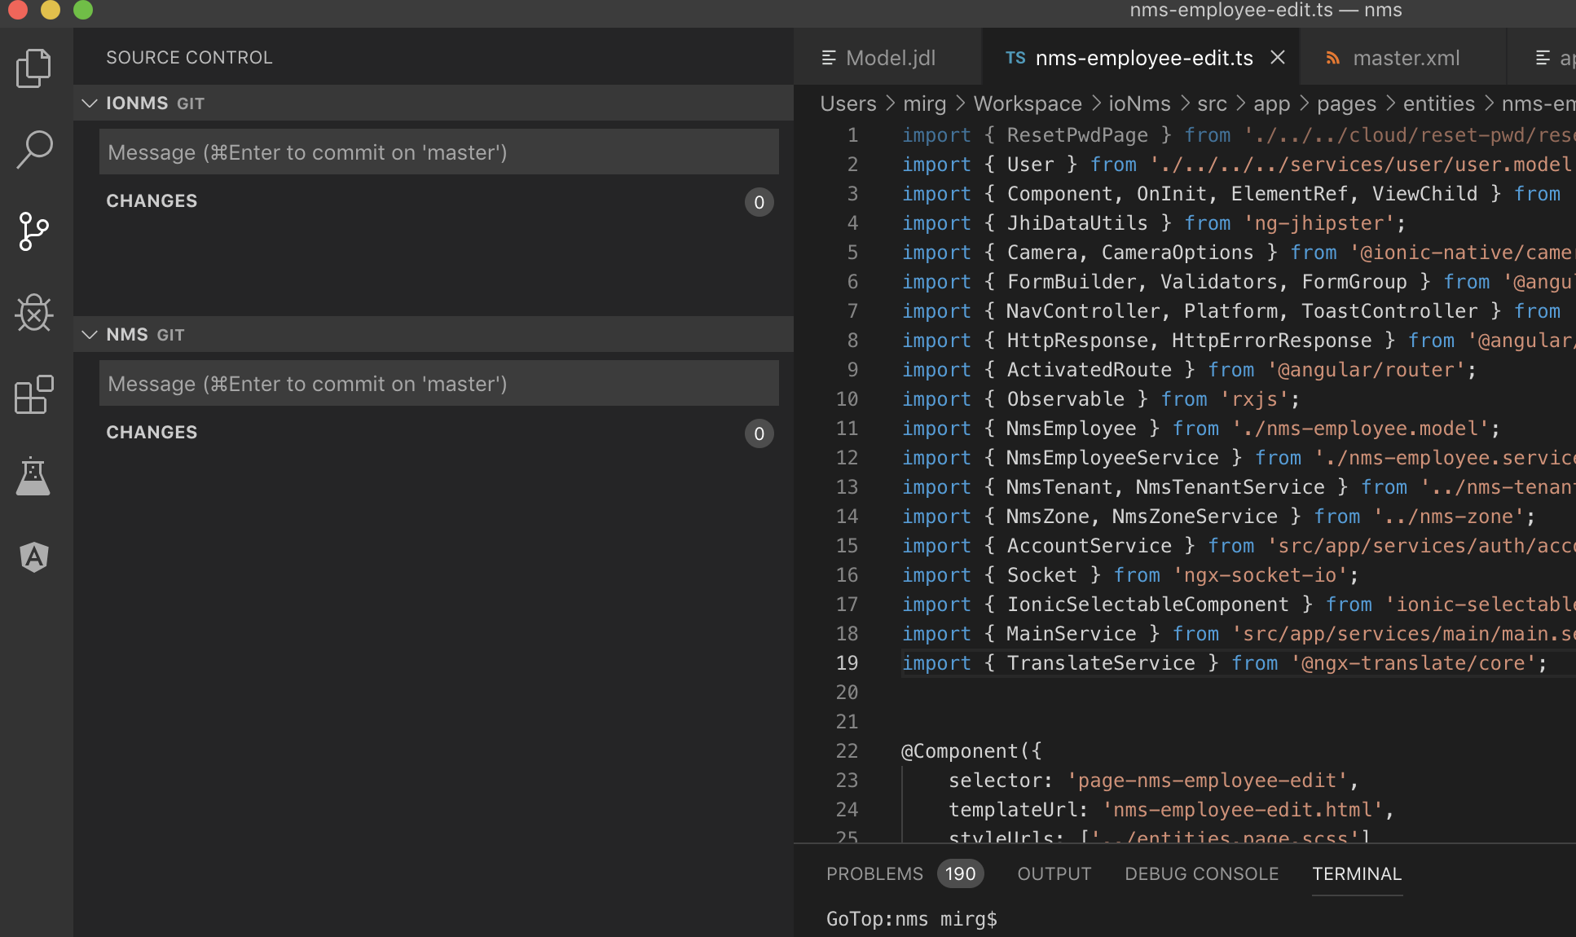
Task: Click the IONMS commit message field
Action: coord(438,152)
